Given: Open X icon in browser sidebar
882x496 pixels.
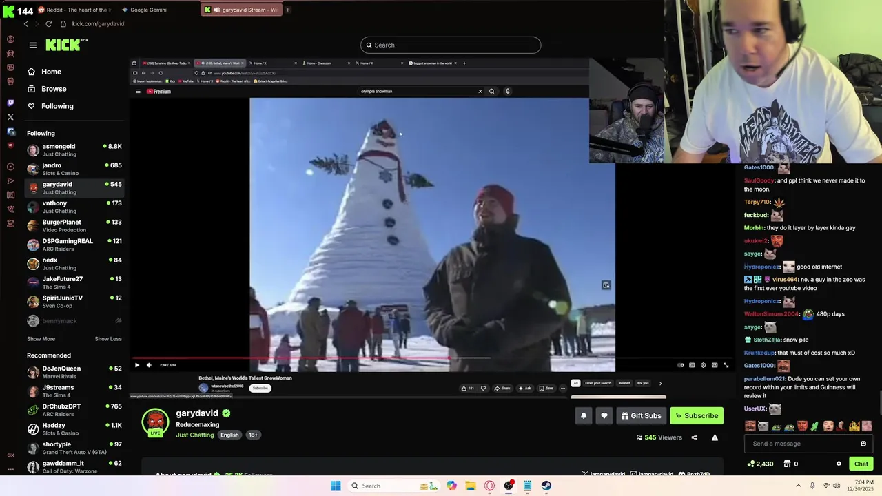Looking at the screenshot, I should click(10, 117).
